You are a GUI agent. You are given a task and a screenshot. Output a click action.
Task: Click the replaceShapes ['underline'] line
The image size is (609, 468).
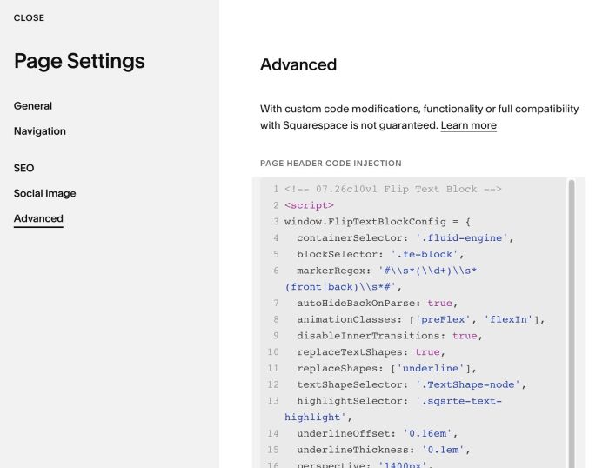pyautogui.click(x=386, y=369)
